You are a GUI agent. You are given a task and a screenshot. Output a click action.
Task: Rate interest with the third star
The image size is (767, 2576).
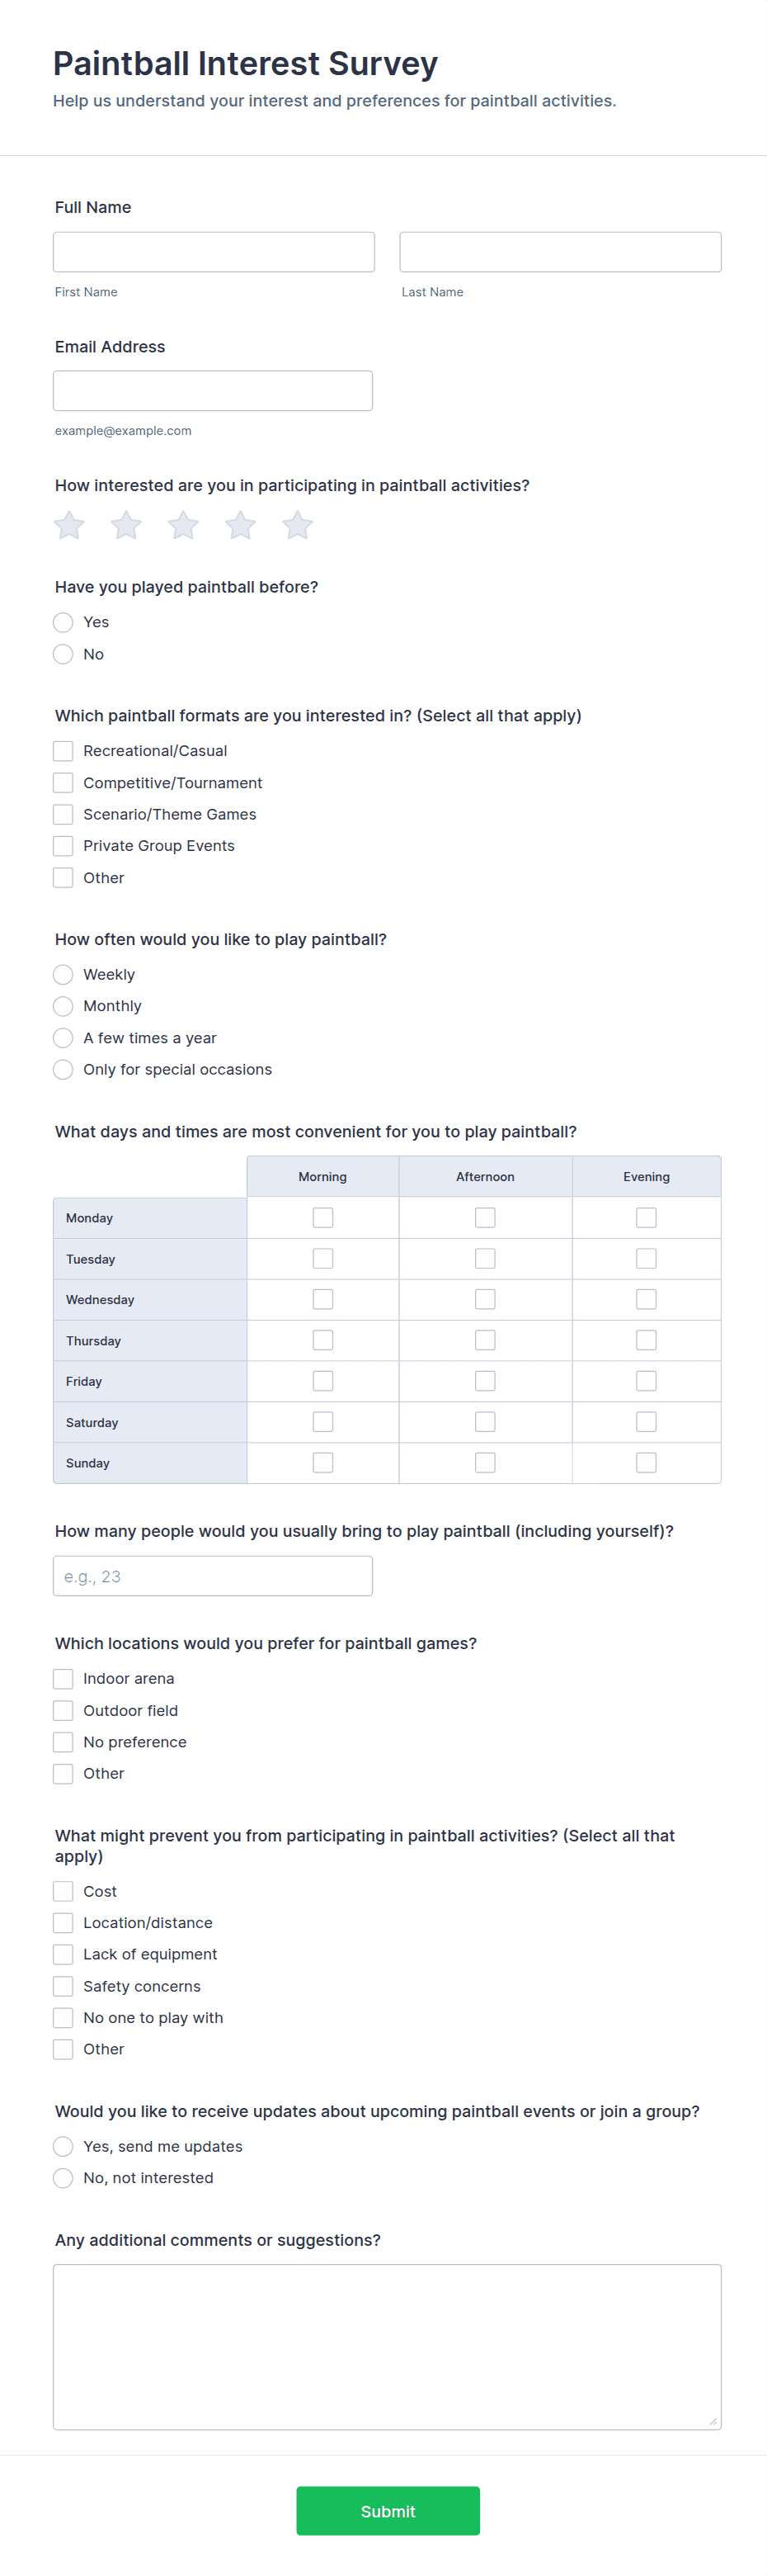coord(183,525)
